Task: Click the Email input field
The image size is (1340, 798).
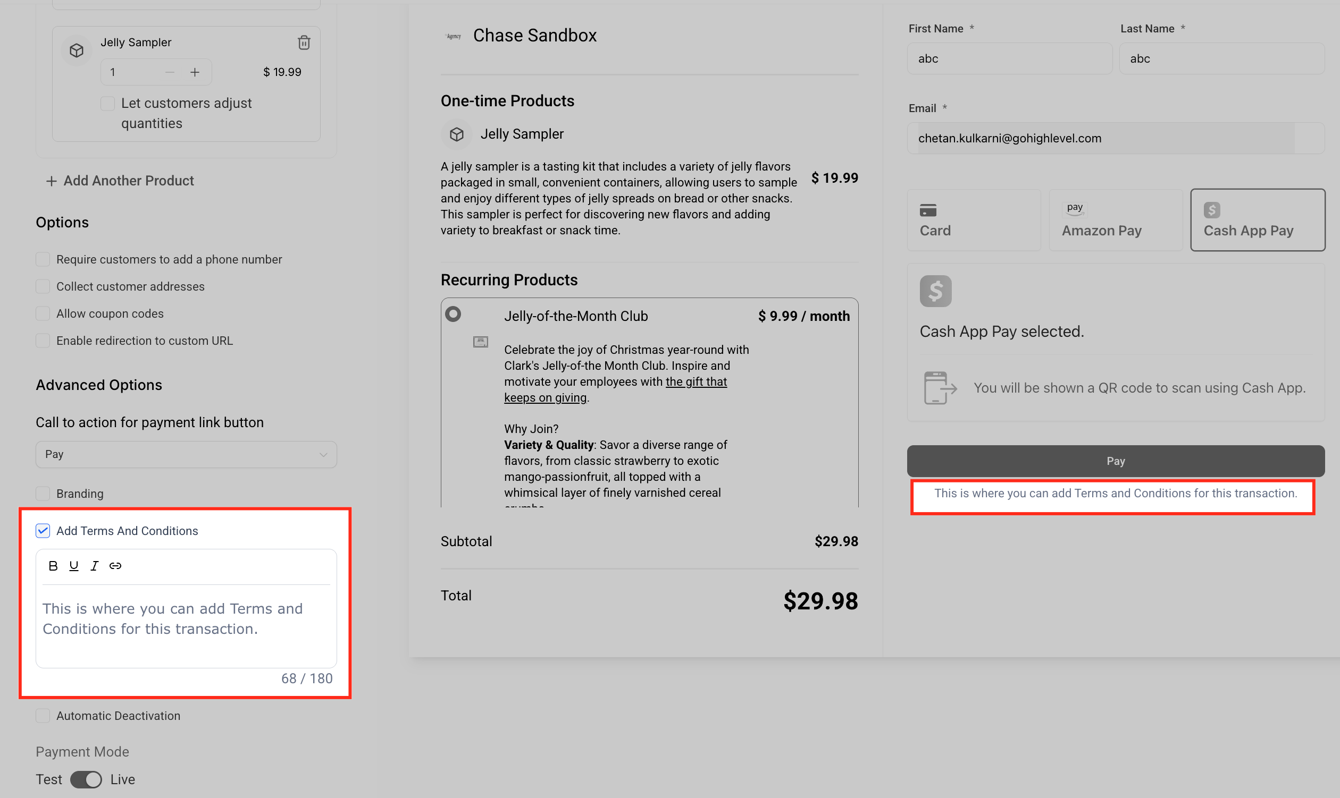Action: (x=1106, y=138)
